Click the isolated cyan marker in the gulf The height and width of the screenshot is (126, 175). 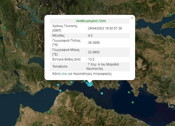(x=102, y=93)
